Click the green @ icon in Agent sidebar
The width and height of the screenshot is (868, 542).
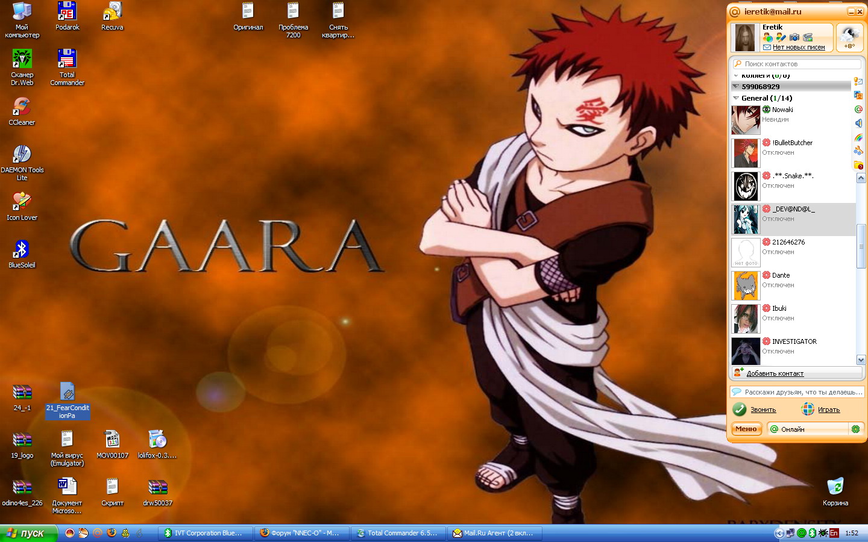(x=858, y=110)
